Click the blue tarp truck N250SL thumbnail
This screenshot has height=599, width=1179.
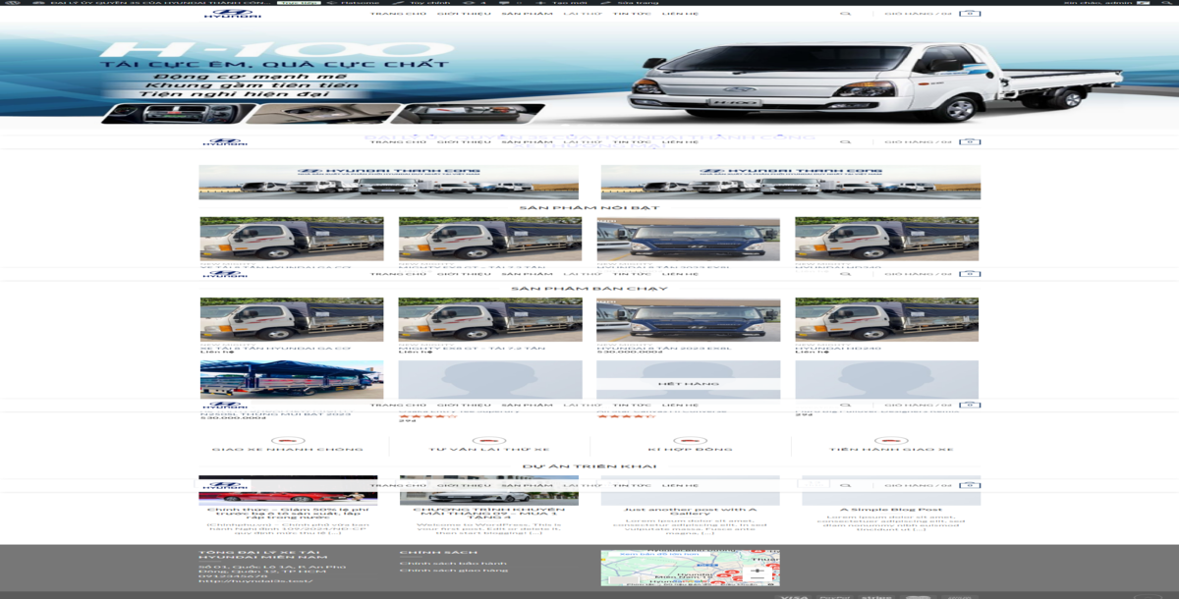[292, 379]
